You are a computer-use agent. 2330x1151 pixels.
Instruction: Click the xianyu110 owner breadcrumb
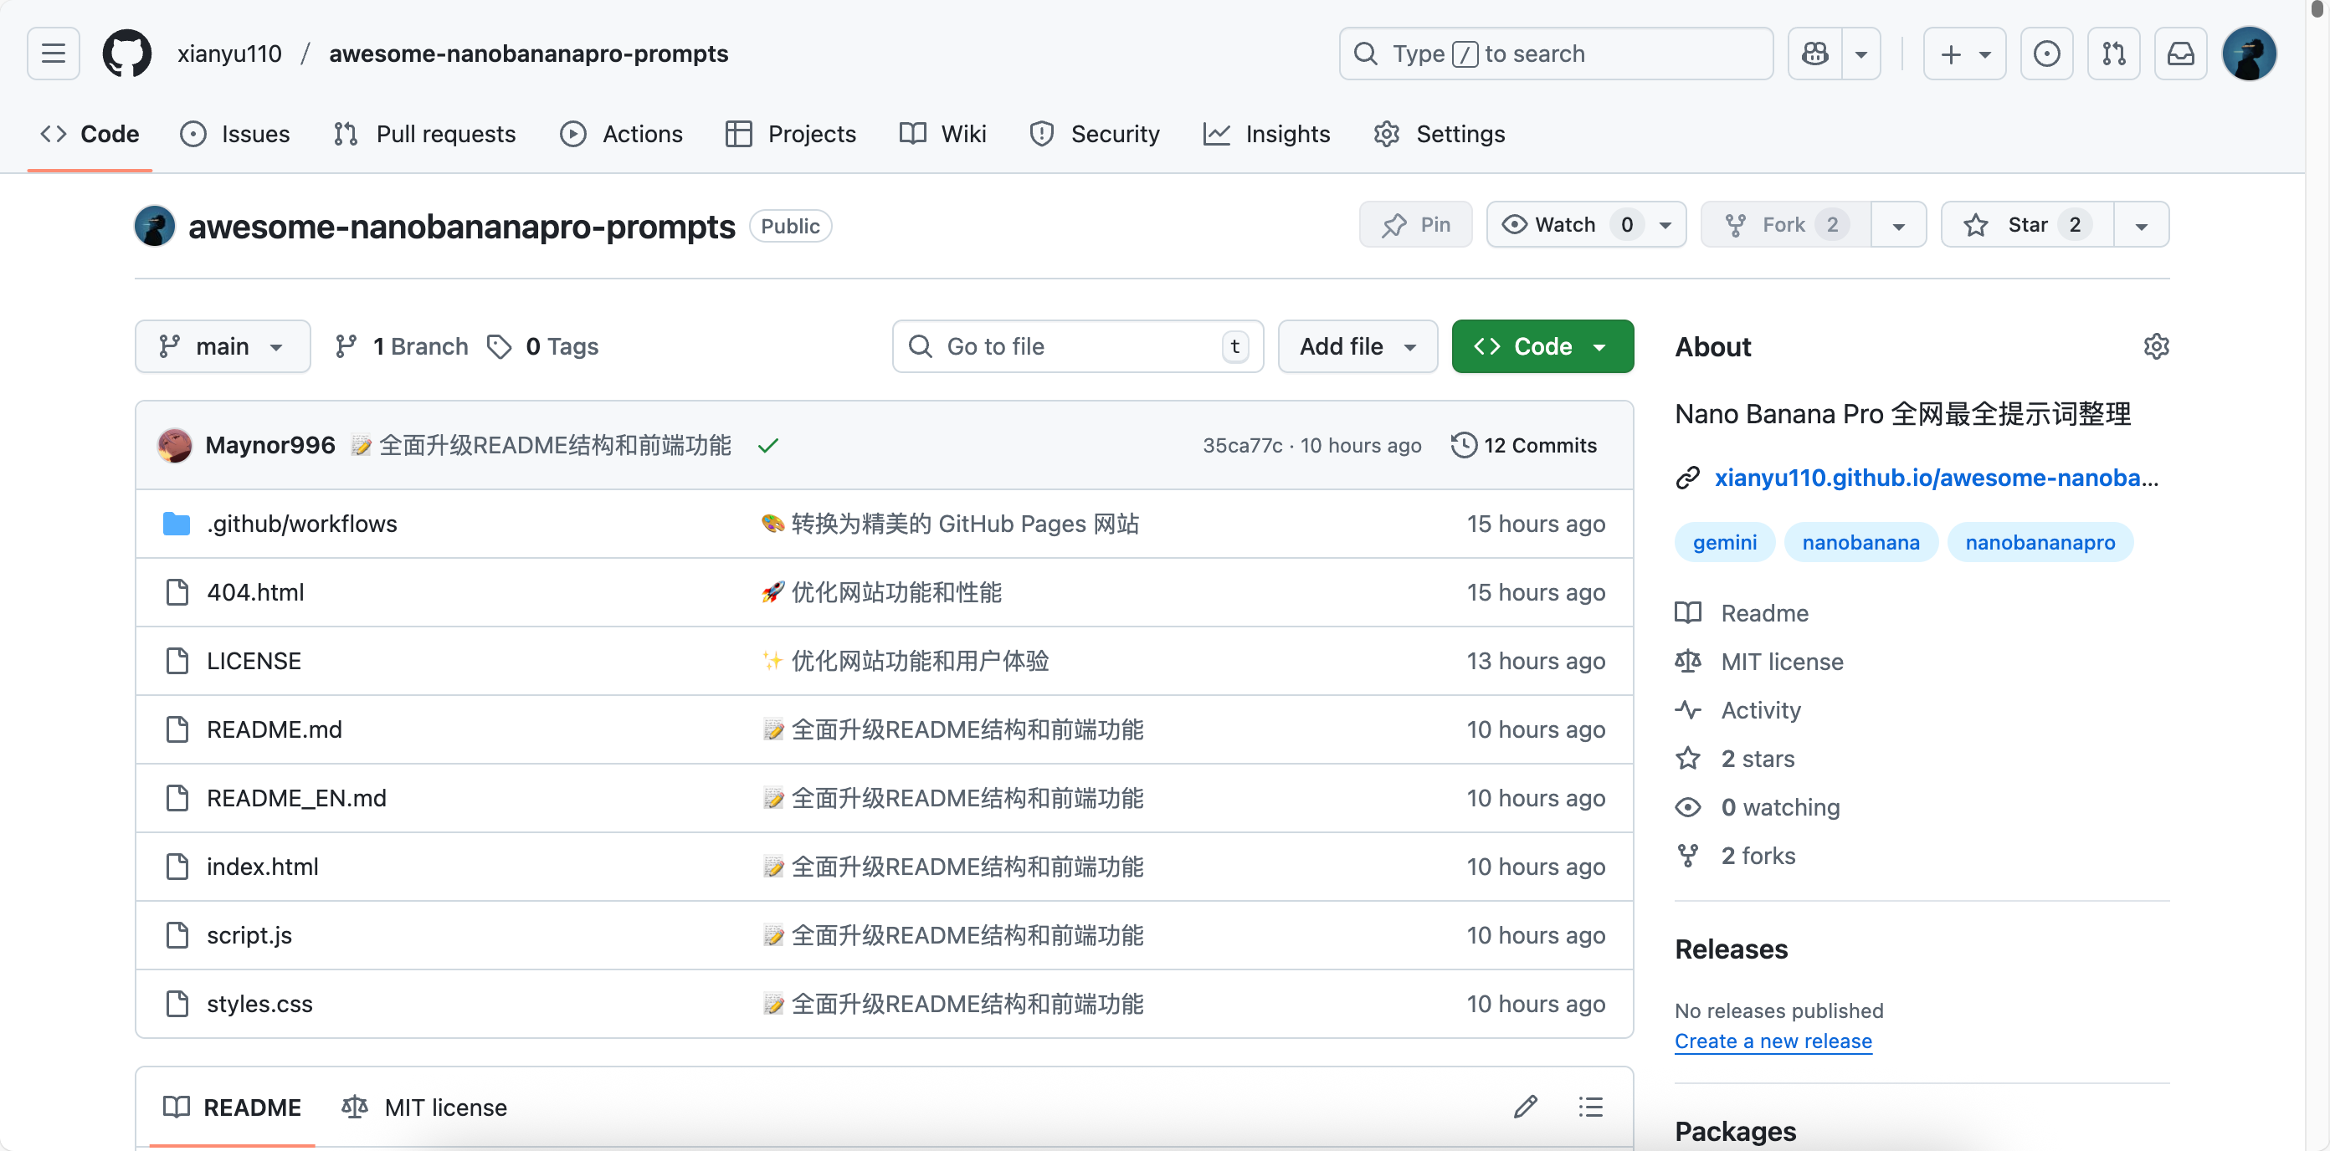230,54
